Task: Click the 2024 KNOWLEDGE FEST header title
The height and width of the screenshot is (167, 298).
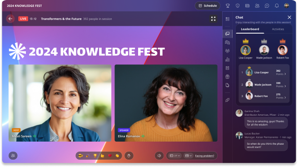Action: (25, 6)
